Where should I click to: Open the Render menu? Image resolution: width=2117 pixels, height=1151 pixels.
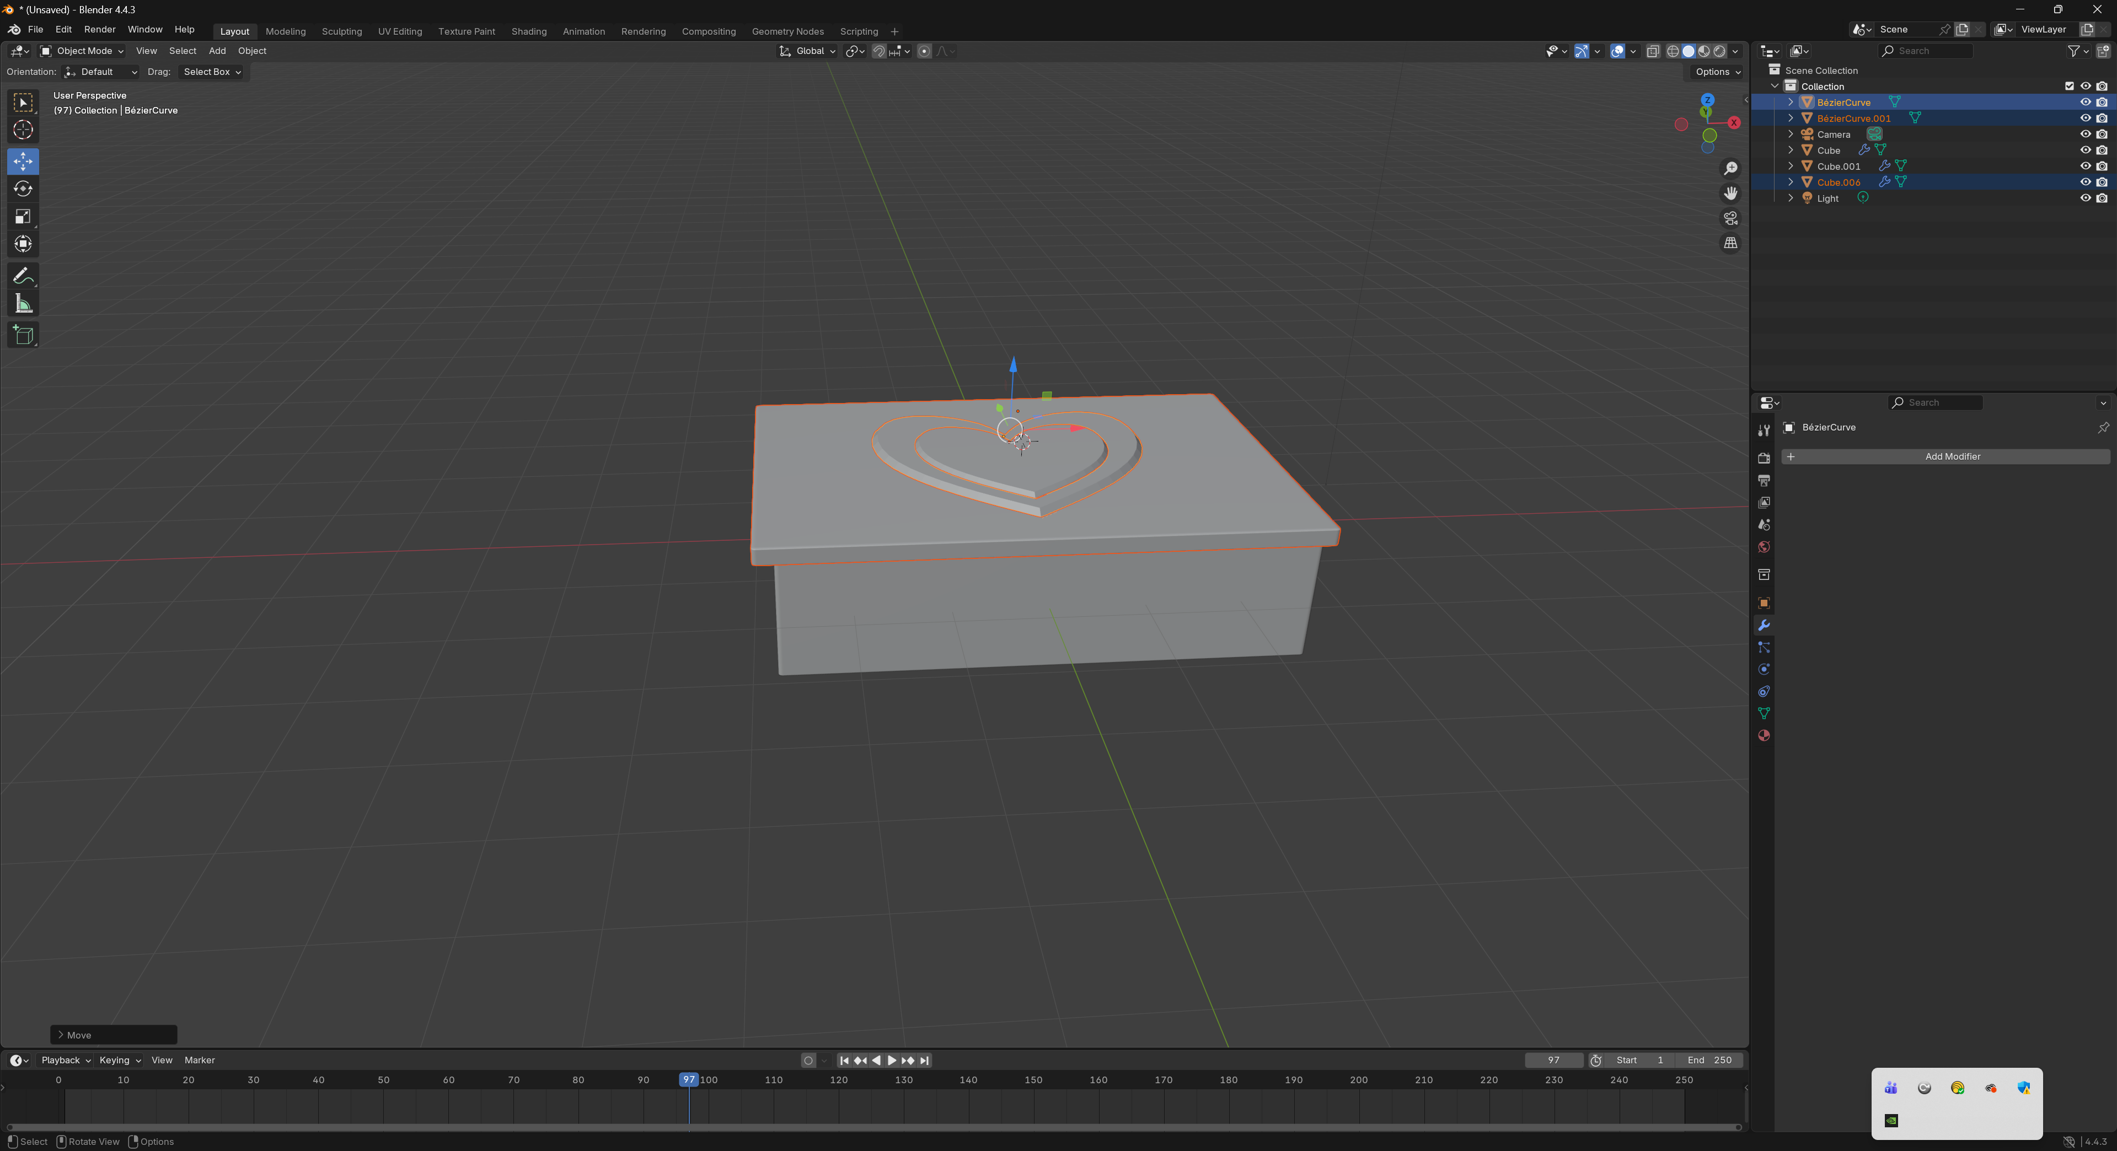[99, 30]
